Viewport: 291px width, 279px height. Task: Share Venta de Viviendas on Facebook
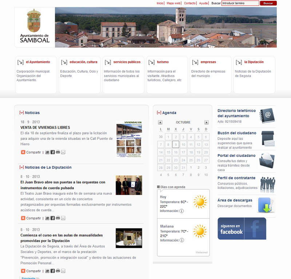pyautogui.click(x=52, y=152)
